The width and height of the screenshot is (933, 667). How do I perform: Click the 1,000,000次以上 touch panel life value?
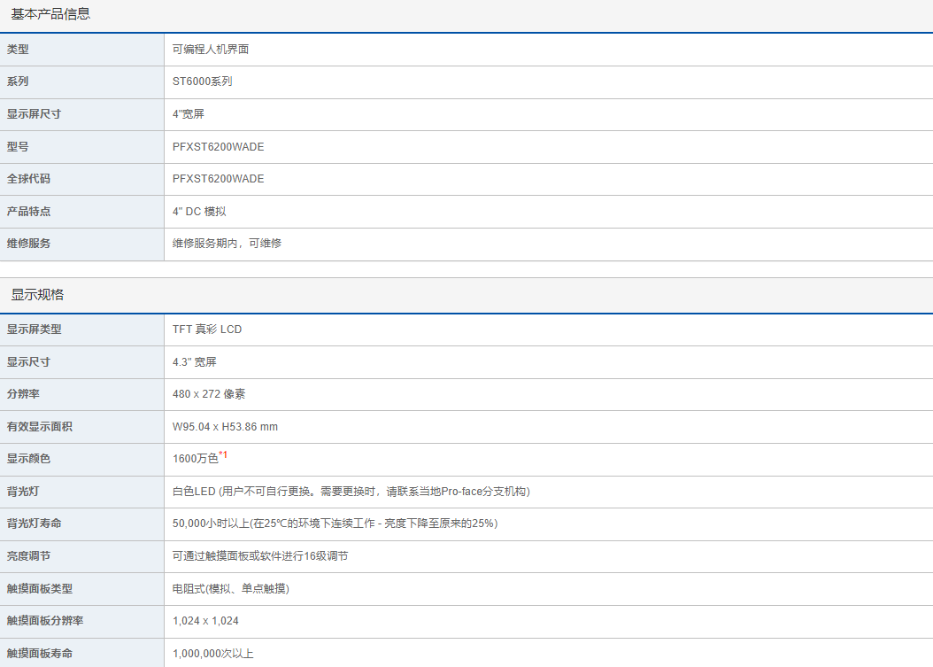pyautogui.click(x=213, y=654)
